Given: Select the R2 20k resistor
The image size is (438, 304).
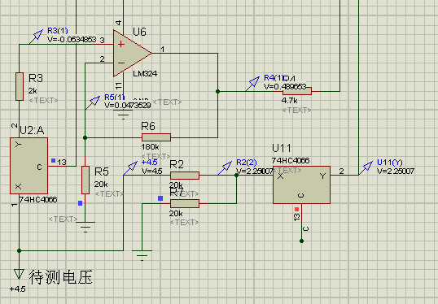Looking at the screenshot, I should click(x=185, y=176).
